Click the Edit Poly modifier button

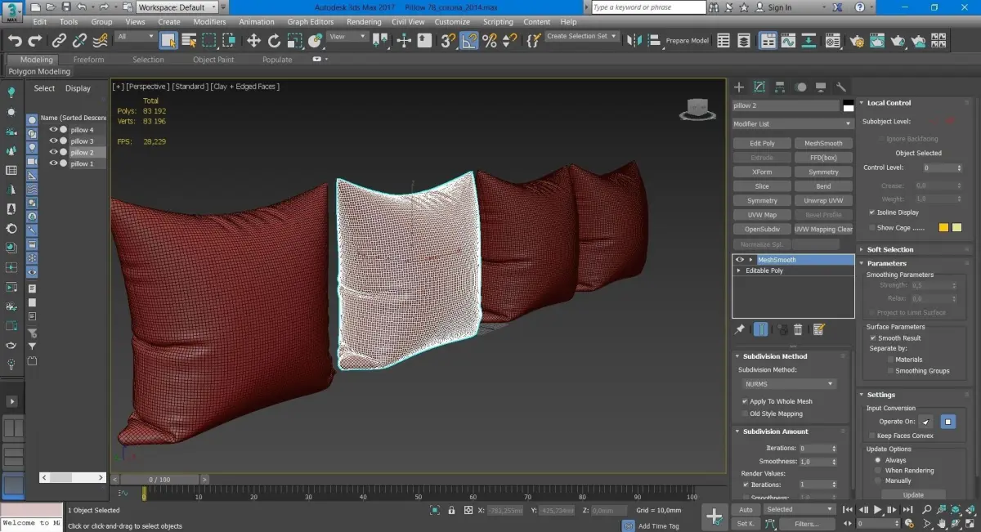tap(762, 143)
